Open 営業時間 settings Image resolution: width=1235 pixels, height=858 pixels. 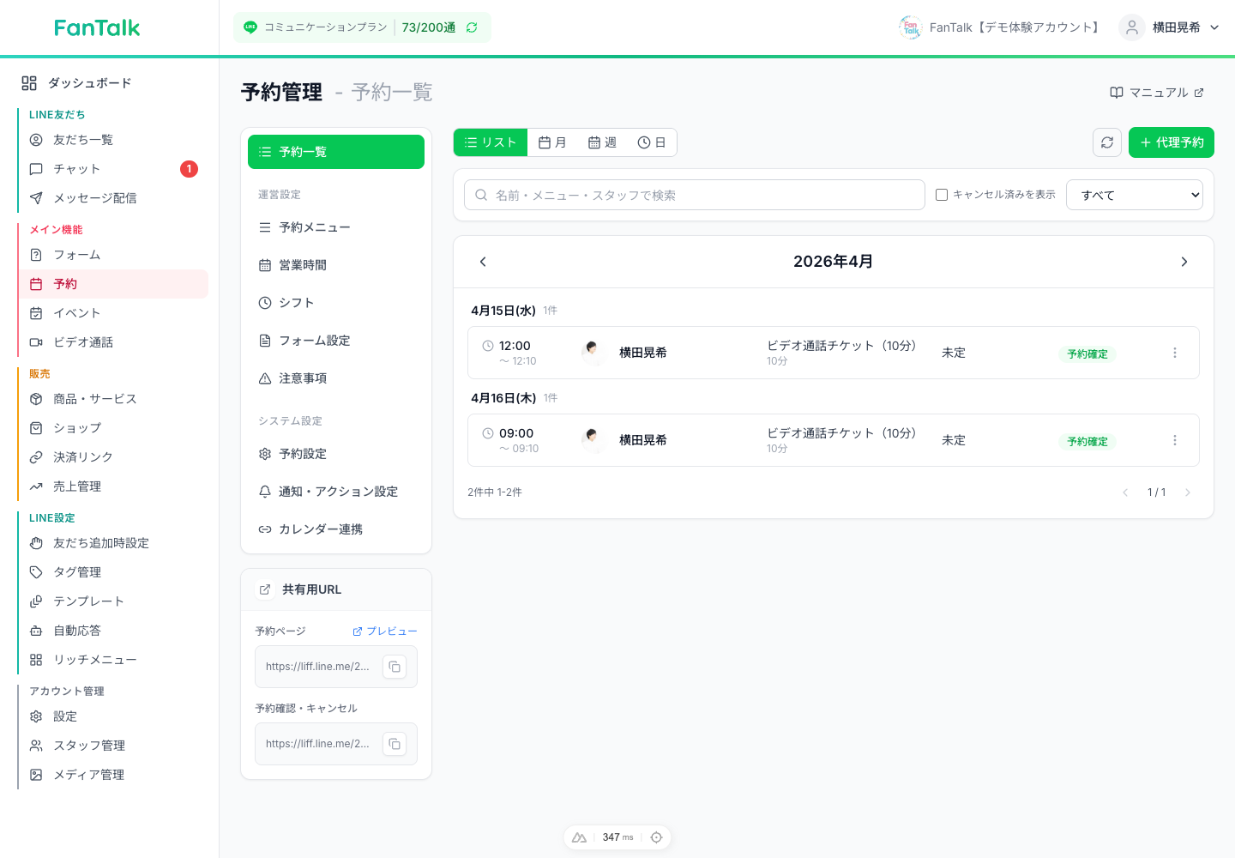pos(336,265)
